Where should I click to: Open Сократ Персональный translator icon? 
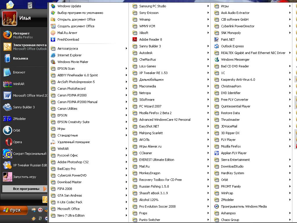7,154
